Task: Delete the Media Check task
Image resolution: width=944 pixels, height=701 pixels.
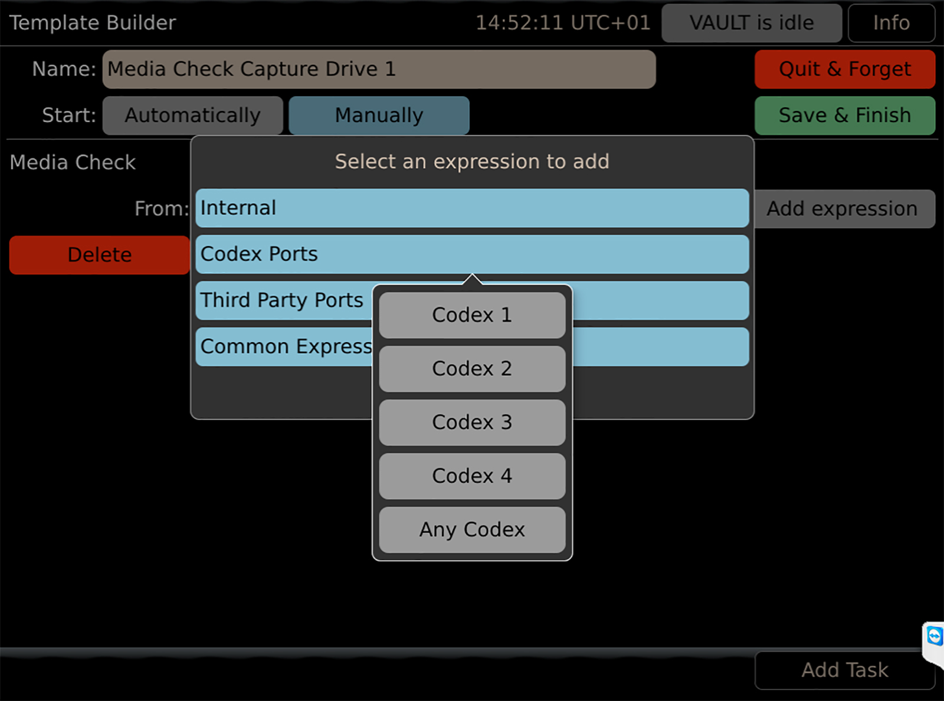Action: click(100, 255)
